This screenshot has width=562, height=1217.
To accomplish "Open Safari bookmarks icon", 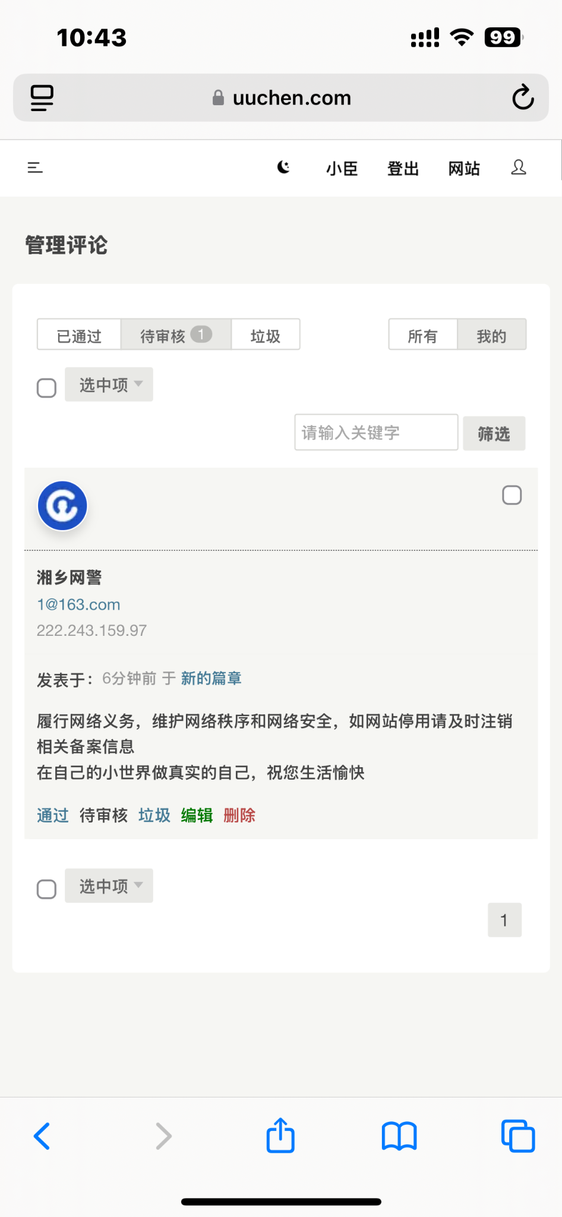I will (399, 1136).
